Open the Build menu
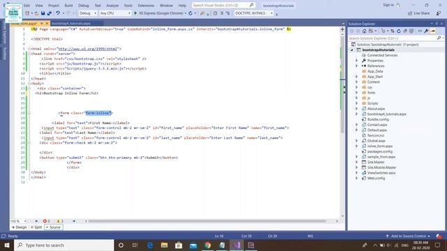Viewport: 447px width, 251px height. click(68, 6)
